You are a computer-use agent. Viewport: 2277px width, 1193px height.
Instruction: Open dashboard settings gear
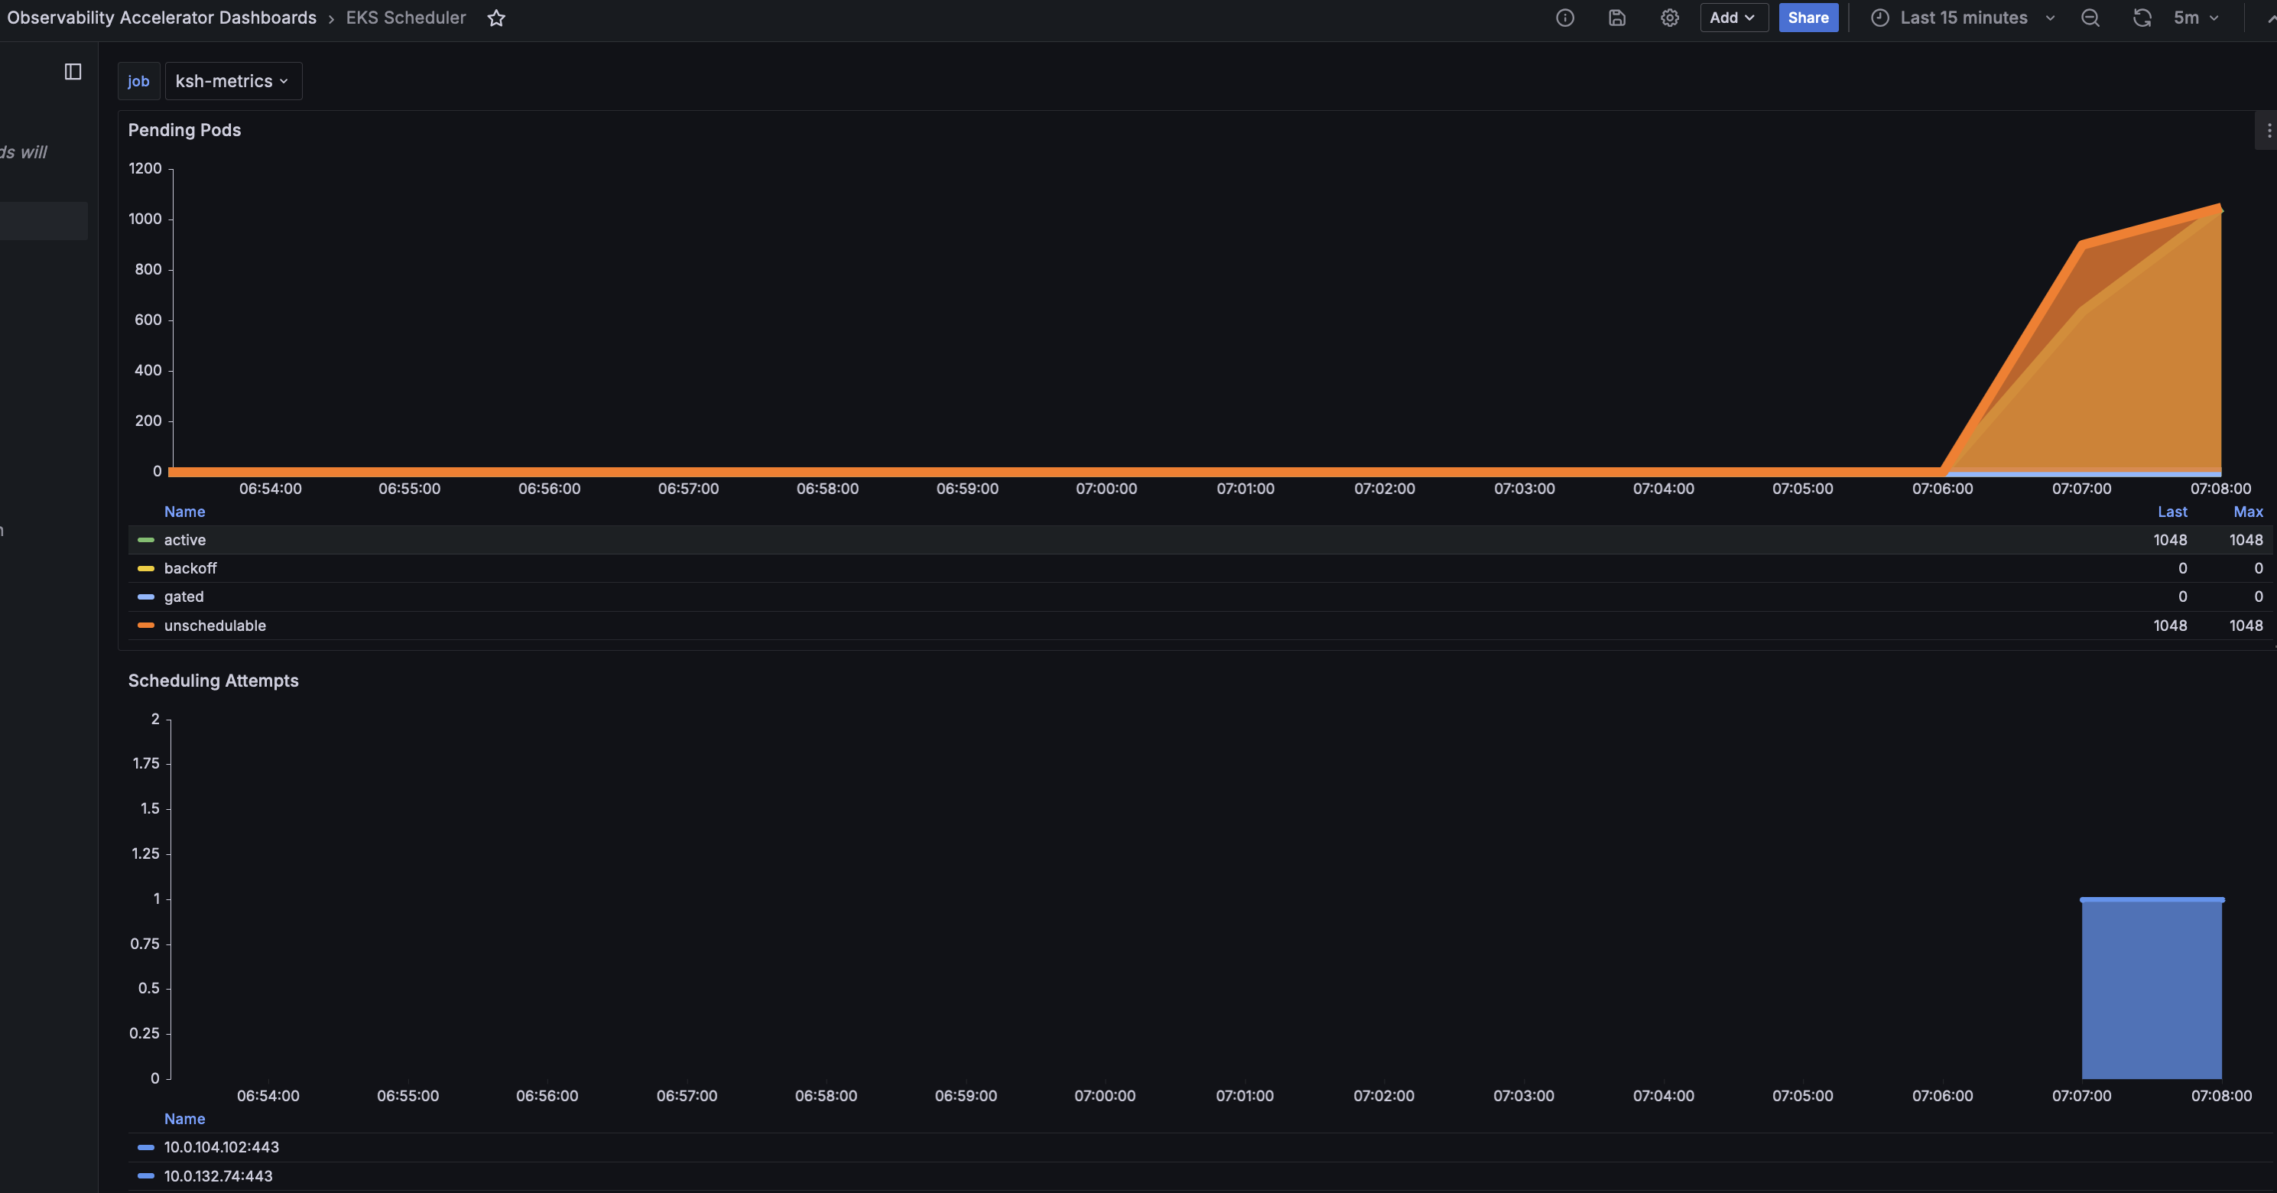pyautogui.click(x=1669, y=18)
